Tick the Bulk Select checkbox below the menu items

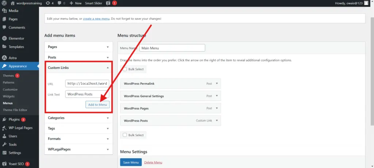[x=125, y=135]
